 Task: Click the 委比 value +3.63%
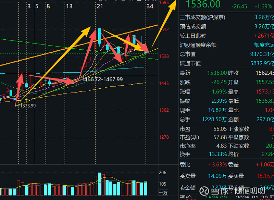217,164
